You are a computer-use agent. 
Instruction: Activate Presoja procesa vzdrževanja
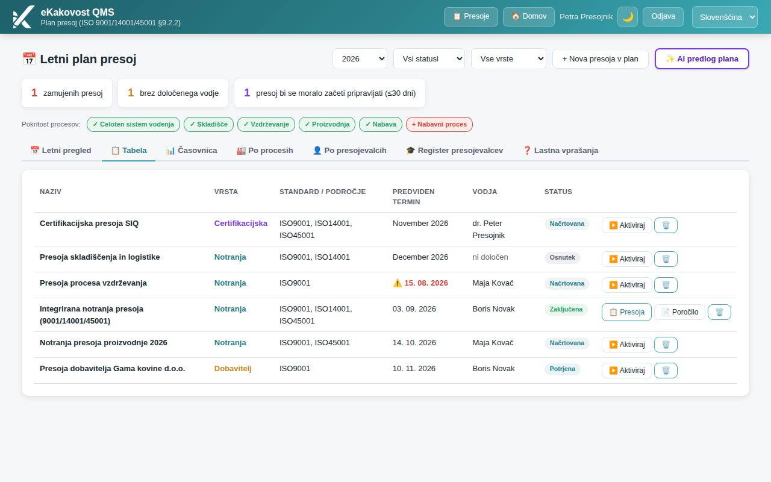coord(627,285)
